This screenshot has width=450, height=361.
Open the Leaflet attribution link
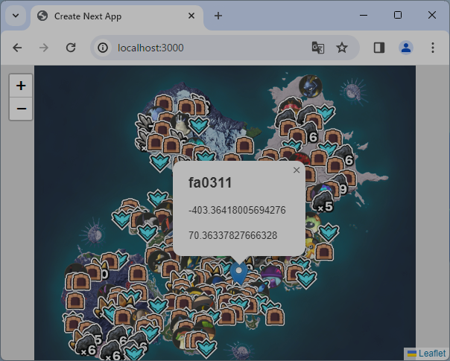[432, 354]
